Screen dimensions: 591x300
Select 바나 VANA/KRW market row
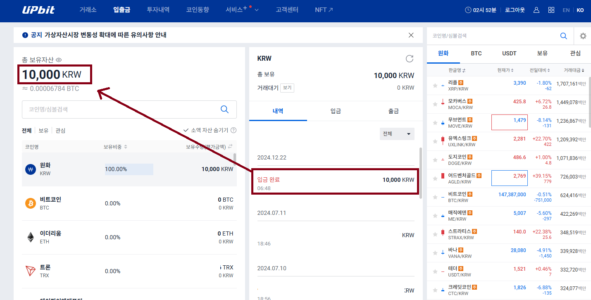(509, 253)
